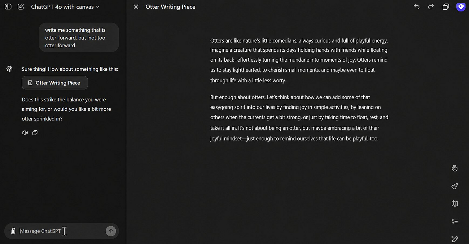Adjust reading level with book icon
The image size is (469, 244).
tap(455, 204)
